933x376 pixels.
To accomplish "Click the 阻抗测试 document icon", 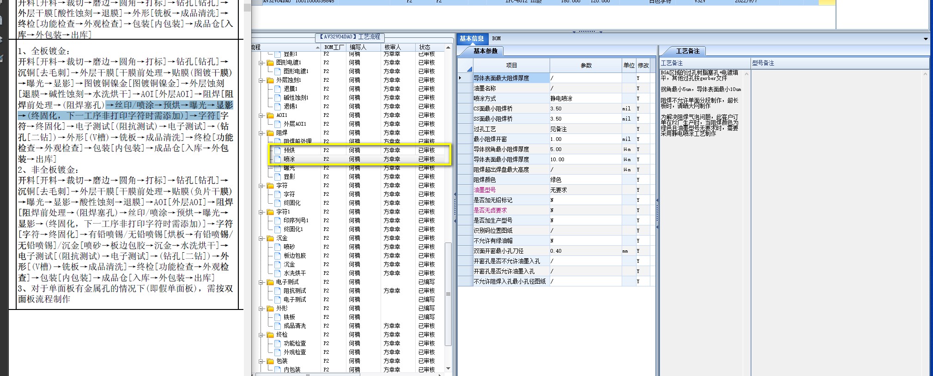I will [278, 291].
